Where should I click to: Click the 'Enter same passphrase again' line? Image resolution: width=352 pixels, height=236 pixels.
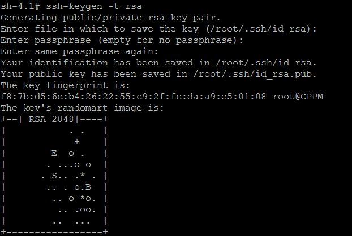(x=79, y=51)
